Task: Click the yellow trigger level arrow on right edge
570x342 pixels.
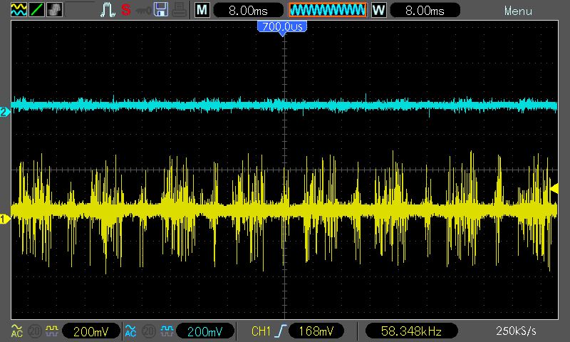Action: (x=554, y=187)
